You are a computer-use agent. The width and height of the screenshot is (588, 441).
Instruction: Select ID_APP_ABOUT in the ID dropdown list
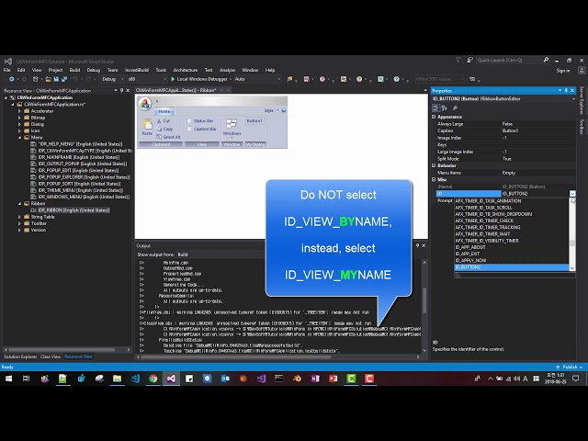(470, 247)
